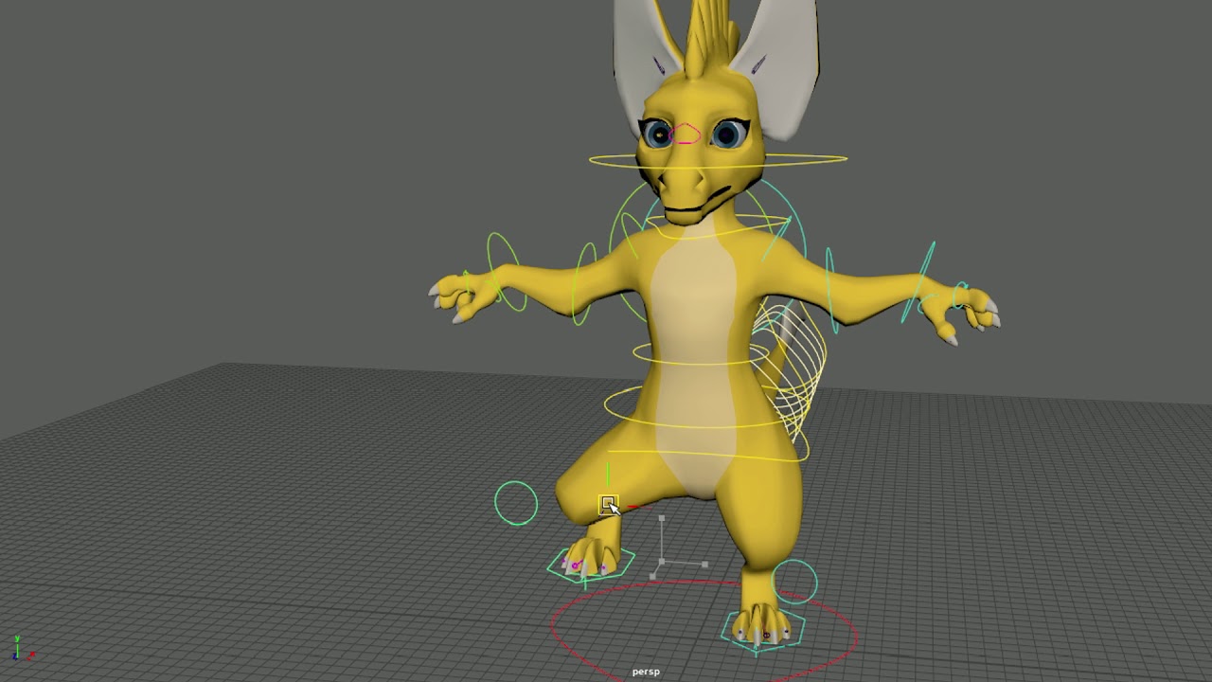Click the gray gizmo's top square handle
The width and height of the screenshot is (1212, 682).
click(x=662, y=518)
